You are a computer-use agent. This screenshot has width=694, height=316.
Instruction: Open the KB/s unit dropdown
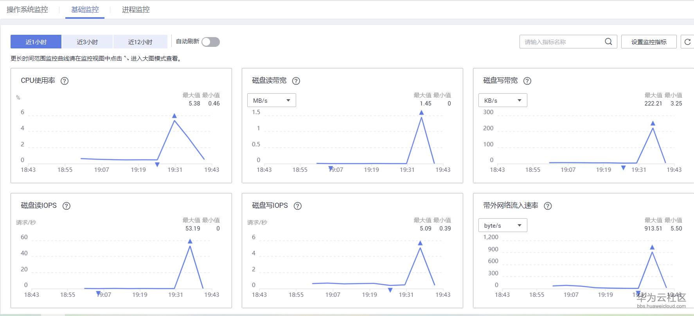(x=503, y=100)
